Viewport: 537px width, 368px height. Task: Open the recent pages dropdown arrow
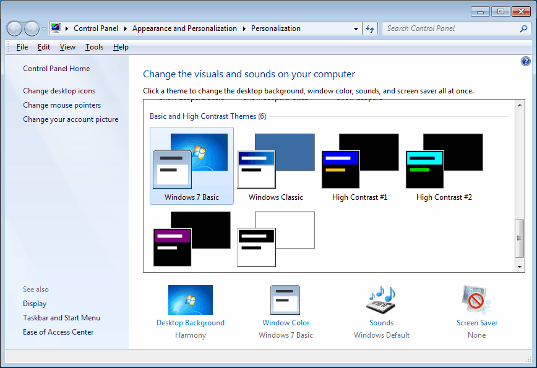pyautogui.click(x=44, y=28)
